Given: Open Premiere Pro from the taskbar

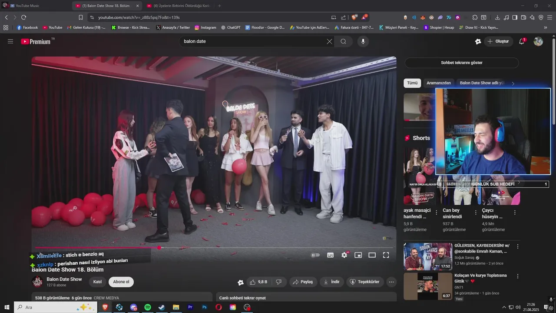Looking at the screenshot, I should coord(190,307).
